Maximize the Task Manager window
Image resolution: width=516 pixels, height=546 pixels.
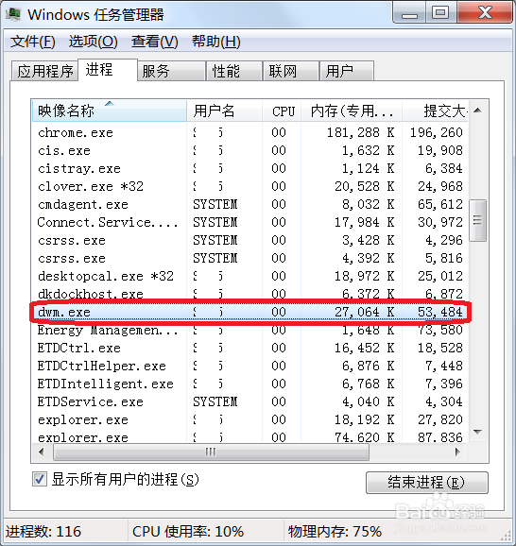pyautogui.click(x=440, y=12)
